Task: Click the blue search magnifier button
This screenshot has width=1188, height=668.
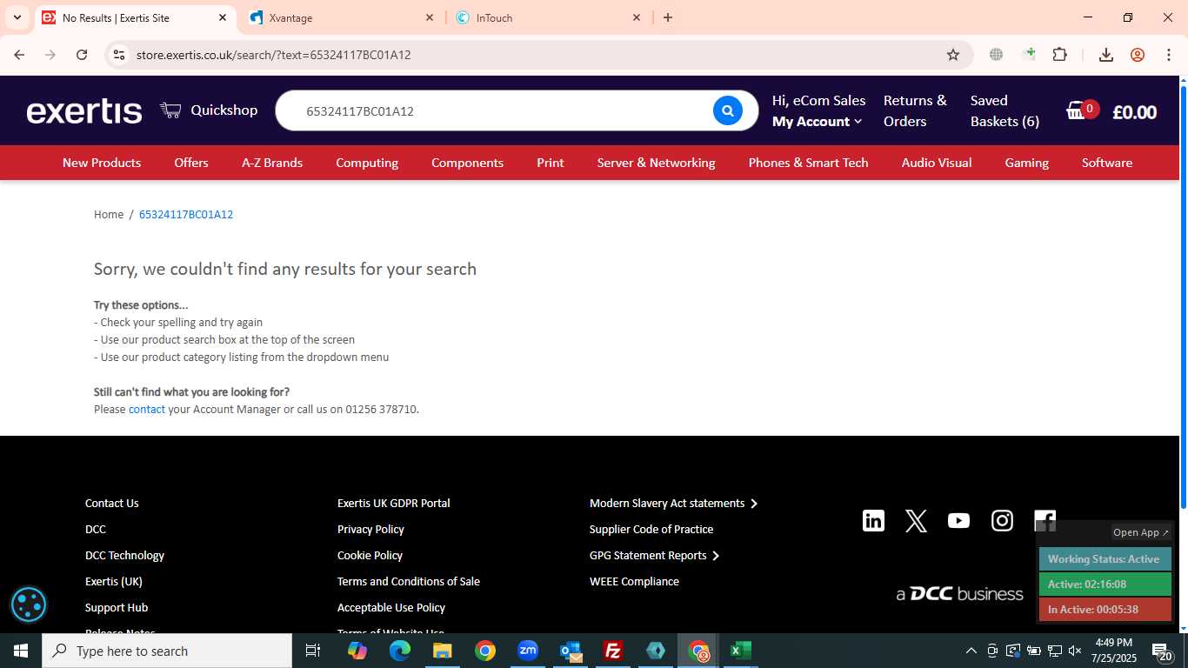Action: [x=728, y=110]
